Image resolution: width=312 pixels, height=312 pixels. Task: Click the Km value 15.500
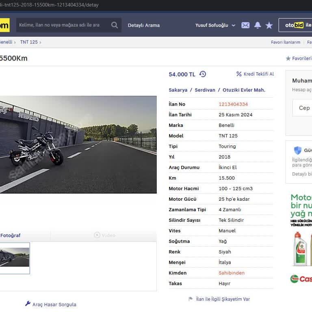tap(227, 178)
